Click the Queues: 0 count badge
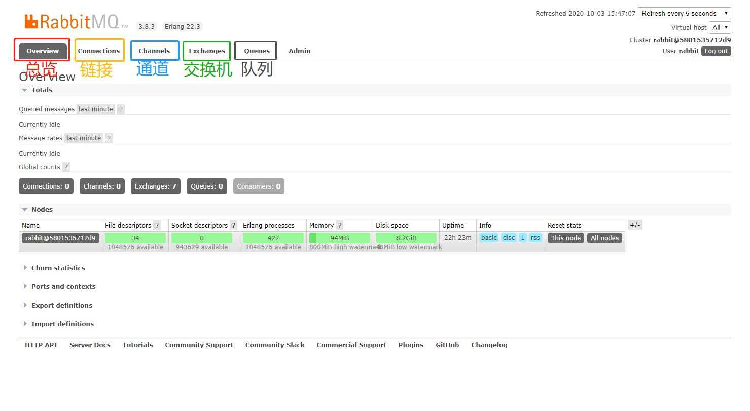Image resolution: width=750 pixels, height=411 pixels. (207, 186)
